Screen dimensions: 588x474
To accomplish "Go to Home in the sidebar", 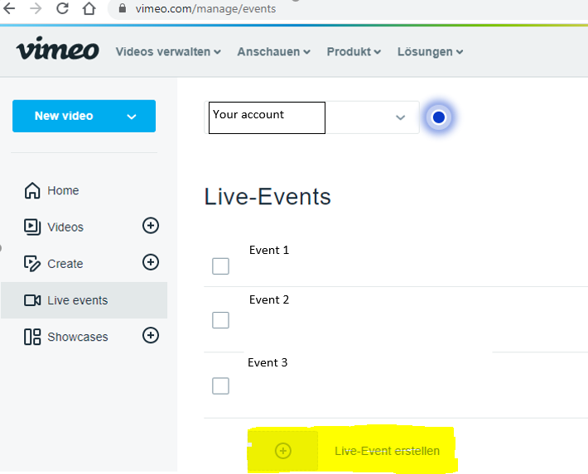I will tap(63, 190).
